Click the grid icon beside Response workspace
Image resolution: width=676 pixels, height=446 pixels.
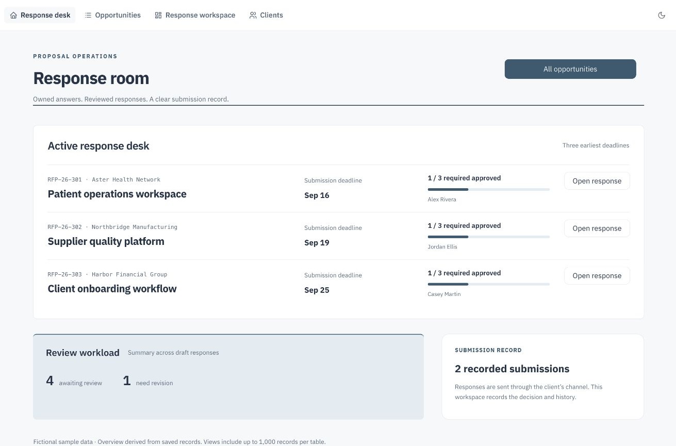coord(158,15)
